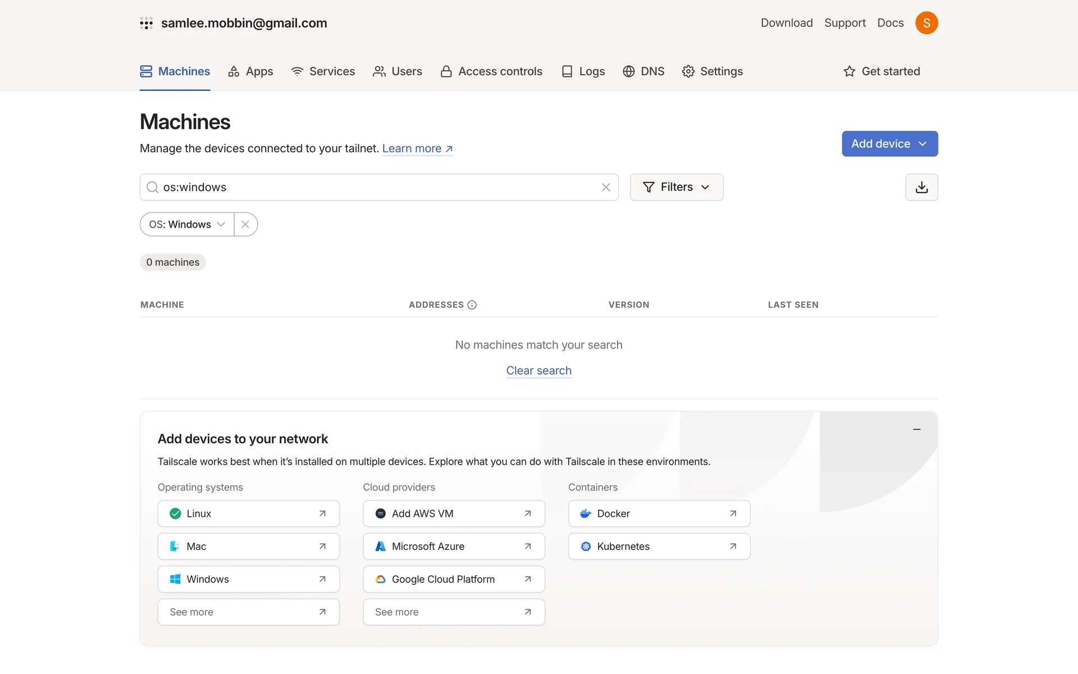Screen dimensions: 1078x674
Task: Click the Clear search link
Action: pyautogui.click(x=538, y=371)
